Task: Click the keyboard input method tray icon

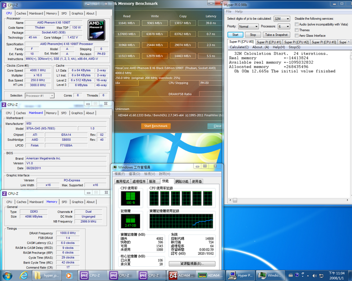Action: point(291,275)
